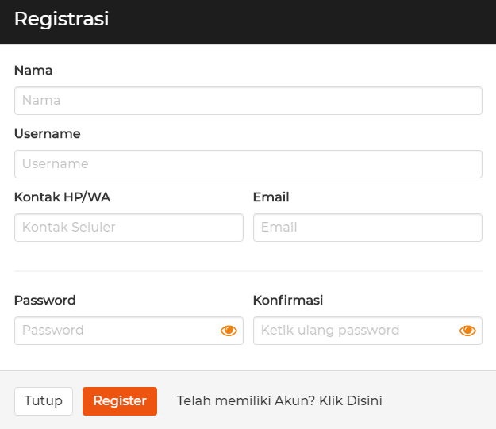Screen dimensions: 496x429
Task: Click the Password field label
Action: [45, 300]
